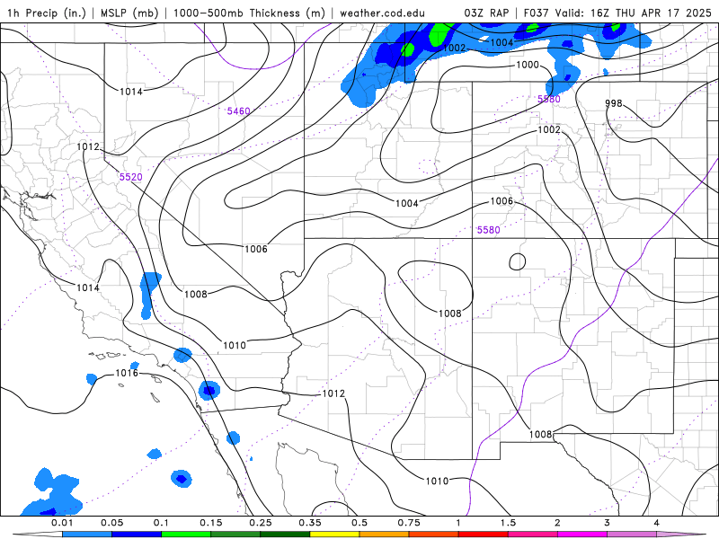Screen dimensions: 719x539
Task: Click the light blue 0.01 legend swatch
Action: pyautogui.click(x=86, y=535)
